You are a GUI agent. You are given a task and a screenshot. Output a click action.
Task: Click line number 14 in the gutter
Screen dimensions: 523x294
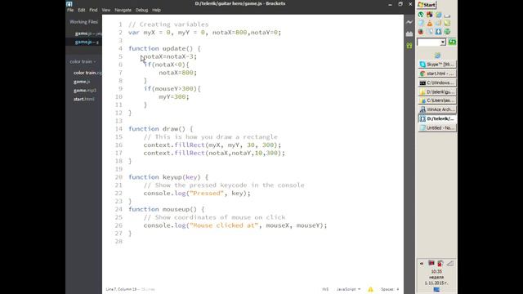coord(118,129)
